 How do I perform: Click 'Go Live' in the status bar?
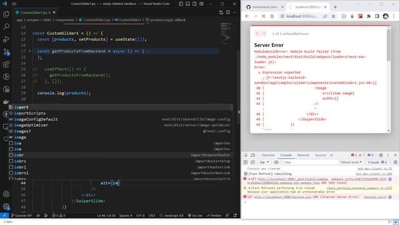pyautogui.click(x=195, y=216)
